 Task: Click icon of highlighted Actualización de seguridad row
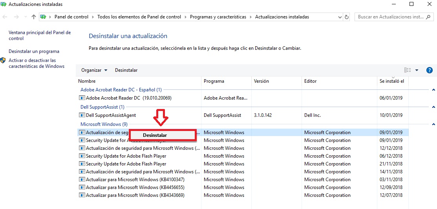pos(82,133)
